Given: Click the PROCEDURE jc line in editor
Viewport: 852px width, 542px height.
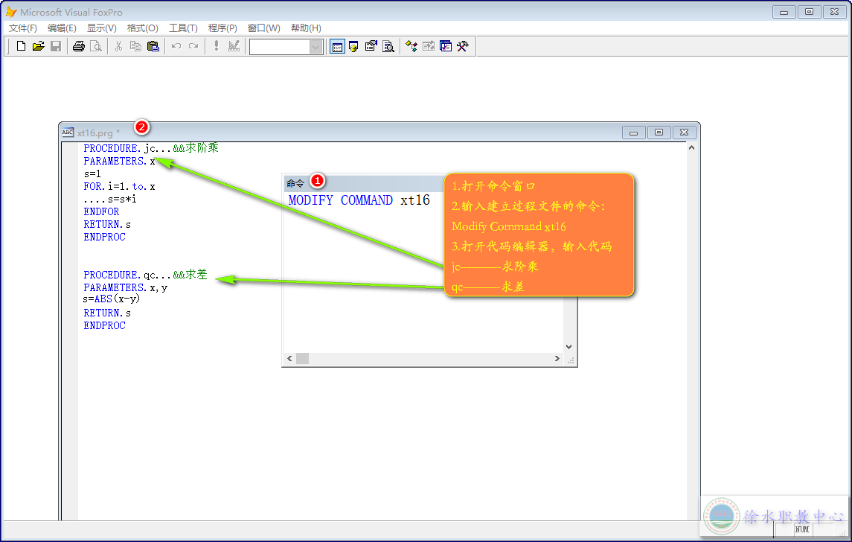Looking at the screenshot, I should [x=151, y=148].
